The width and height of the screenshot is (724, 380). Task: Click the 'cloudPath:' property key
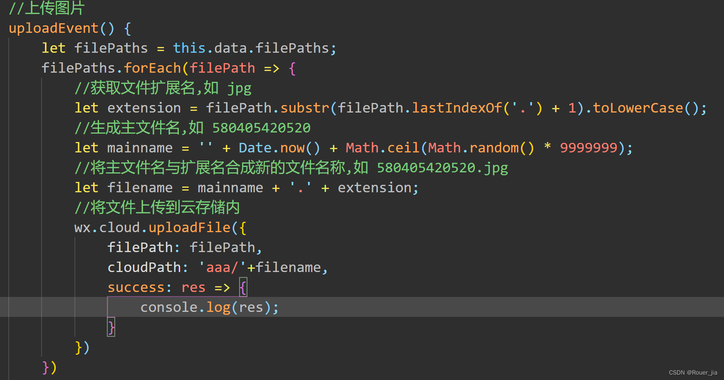pos(148,267)
